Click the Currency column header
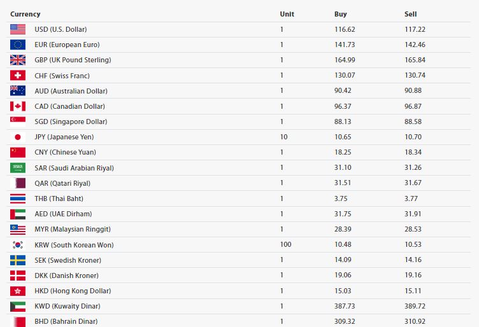479x327 pixels. coord(25,14)
